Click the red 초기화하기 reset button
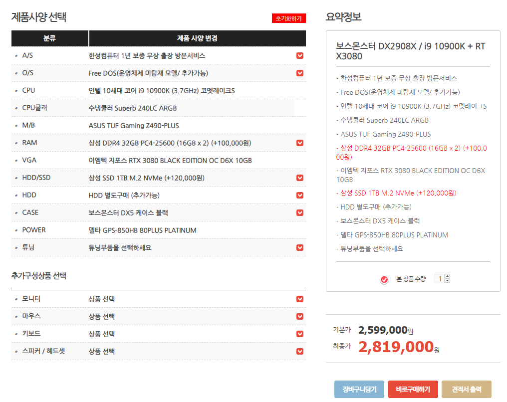The image size is (507, 402). pyautogui.click(x=289, y=18)
